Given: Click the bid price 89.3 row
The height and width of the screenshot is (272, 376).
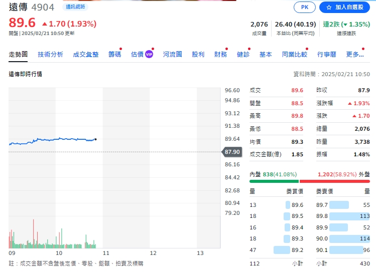Looking at the screenshot, I should tap(276, 238).
